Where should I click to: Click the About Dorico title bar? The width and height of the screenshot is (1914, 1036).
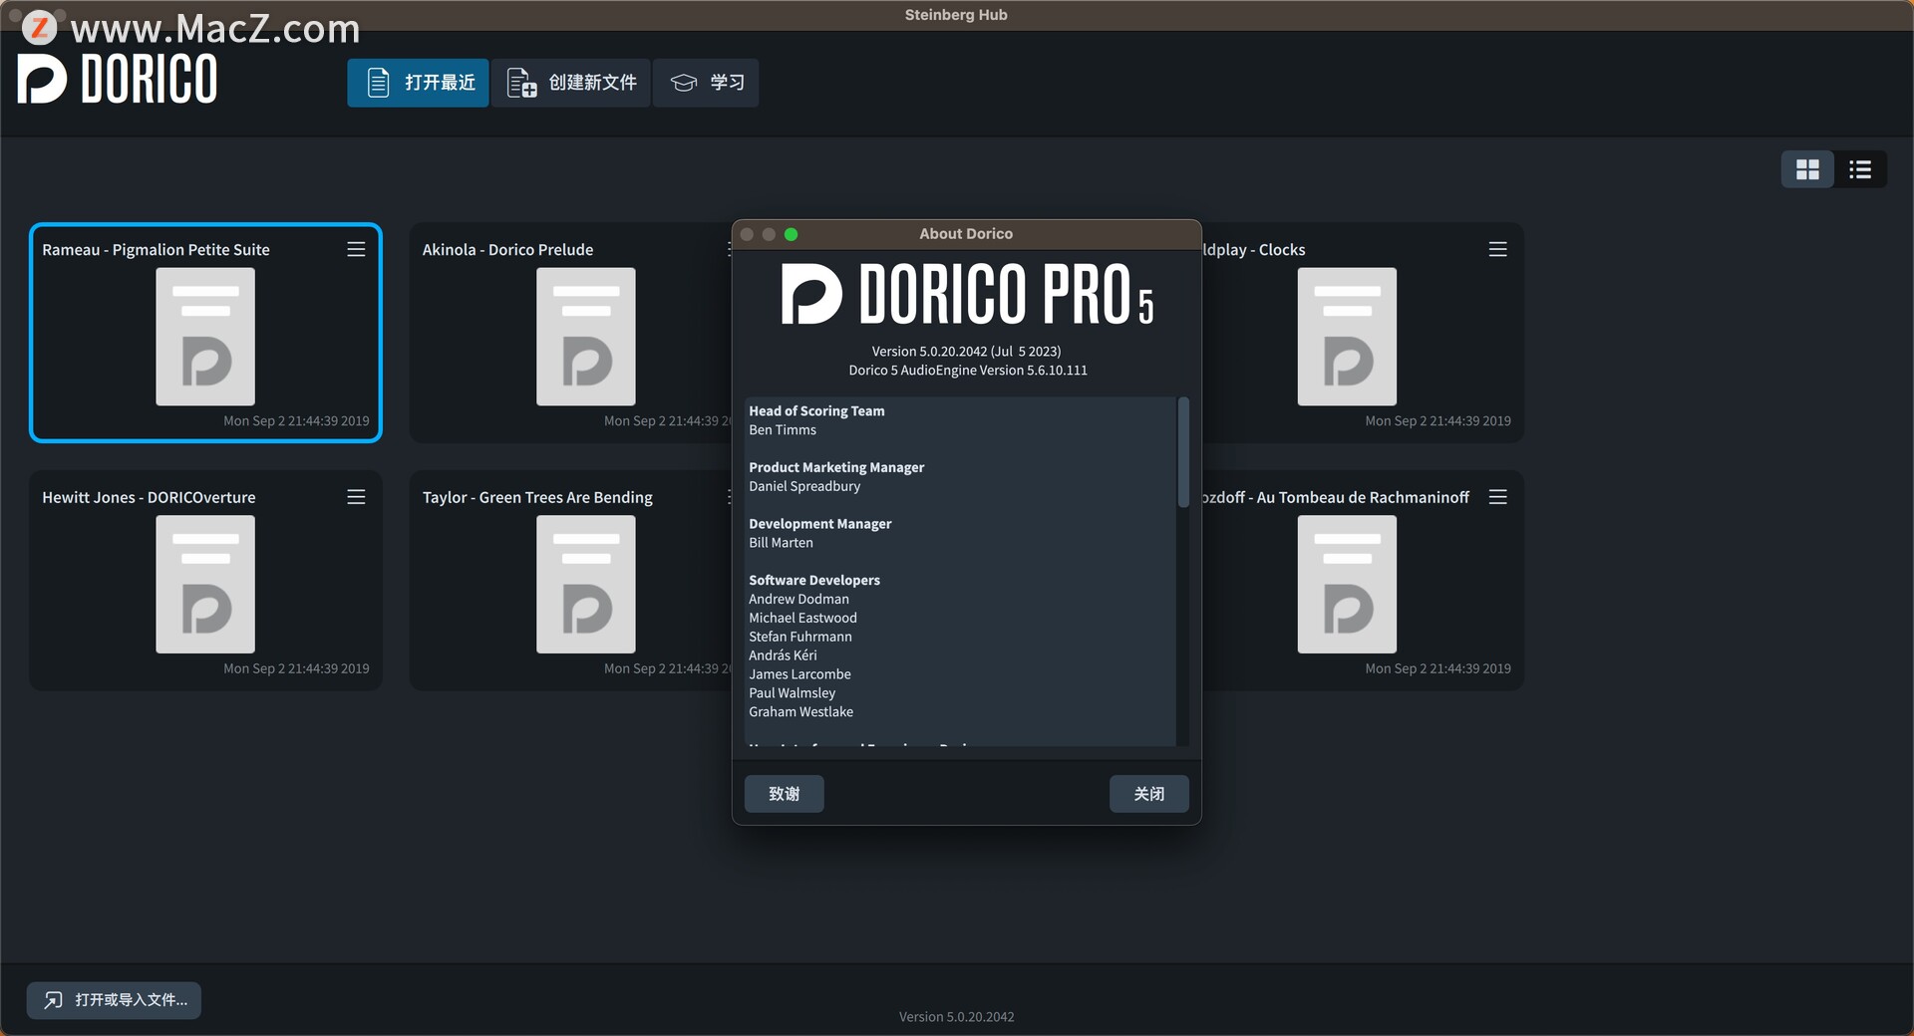[x=966, y=234]
